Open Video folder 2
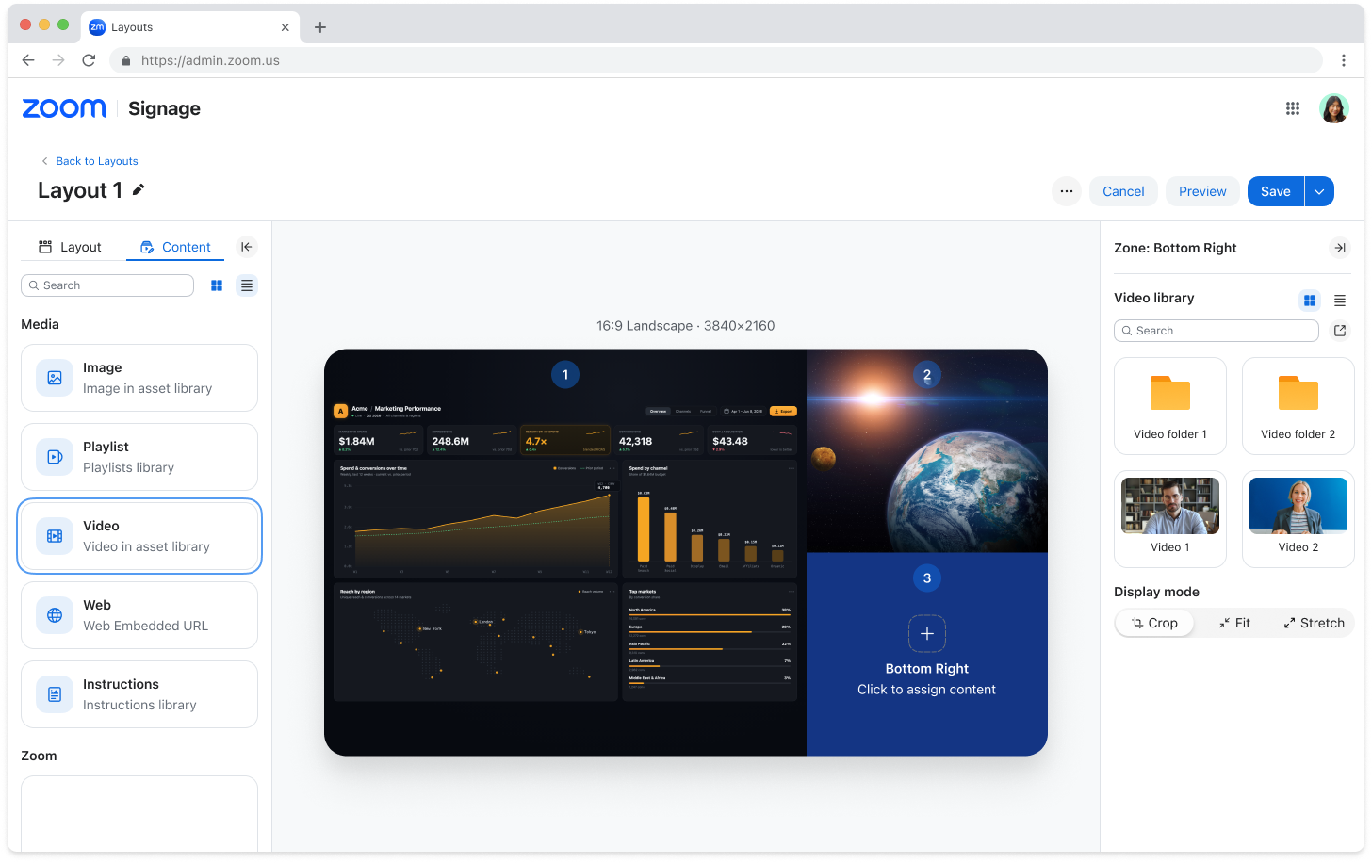 [1298, 407]
